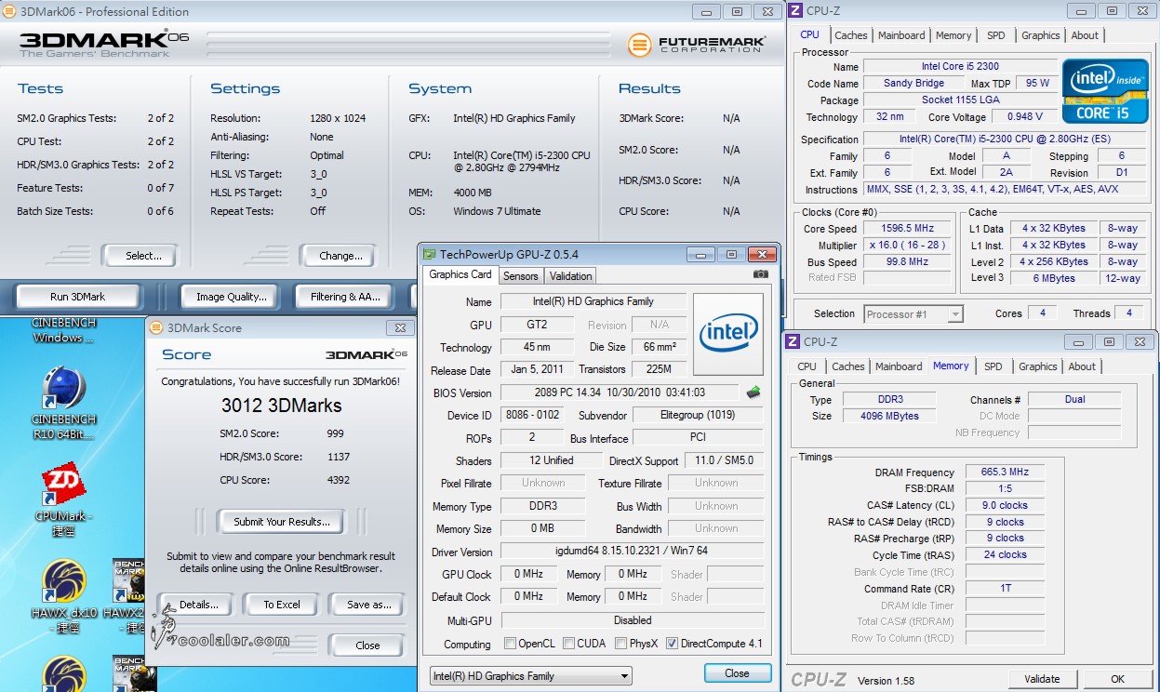Image resolution: width=1160 pixels, height=692 pixels.
Task: Open CPU tab in lower CPU-Z window
Action: coord(807,366)
